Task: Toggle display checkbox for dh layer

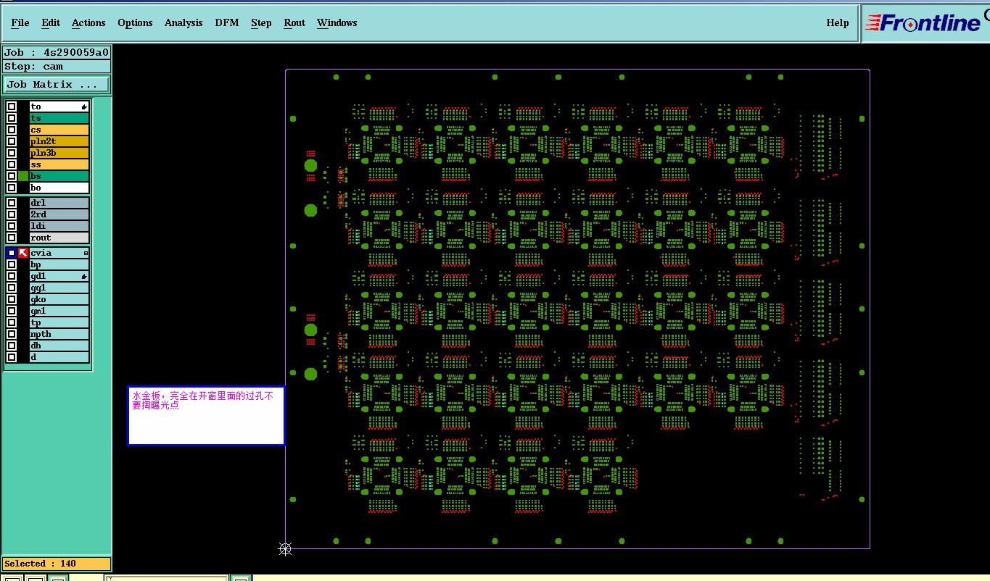Action: 12,346
